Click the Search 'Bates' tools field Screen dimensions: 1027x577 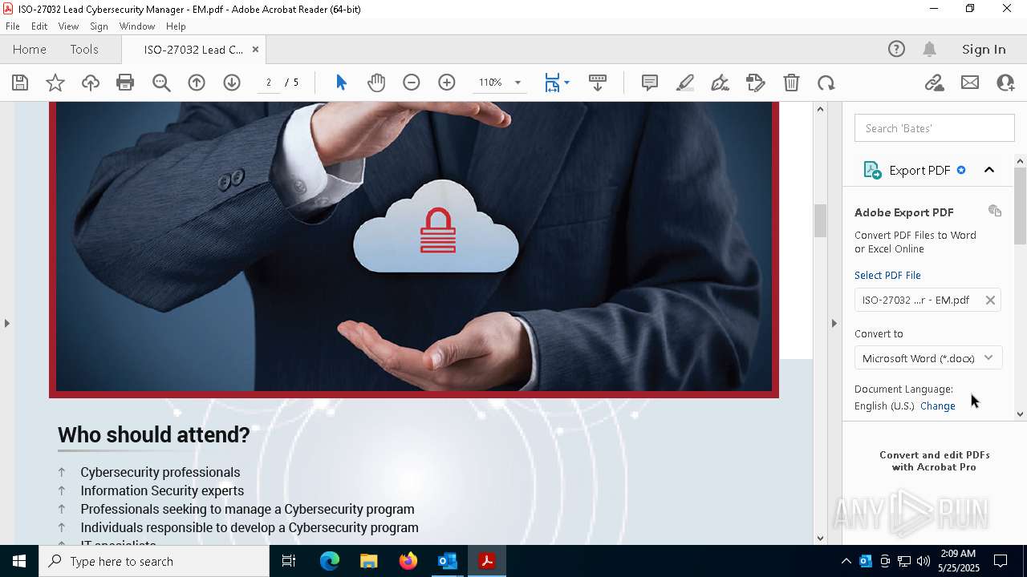click(x=935, y=128)
